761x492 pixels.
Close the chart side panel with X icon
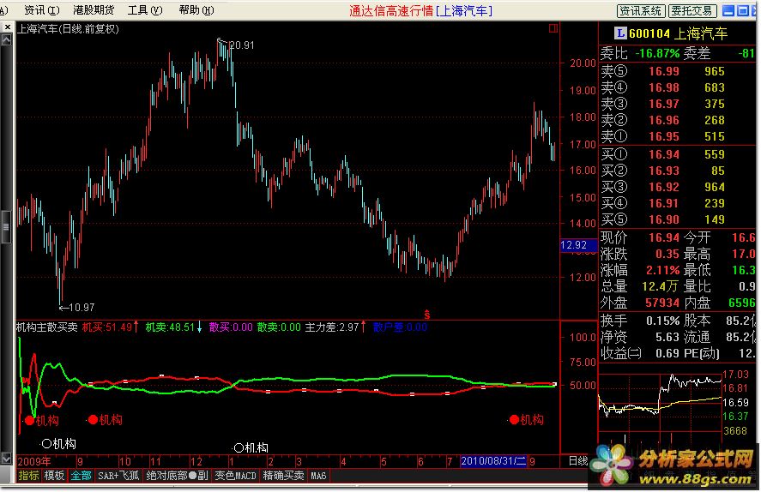7,27
